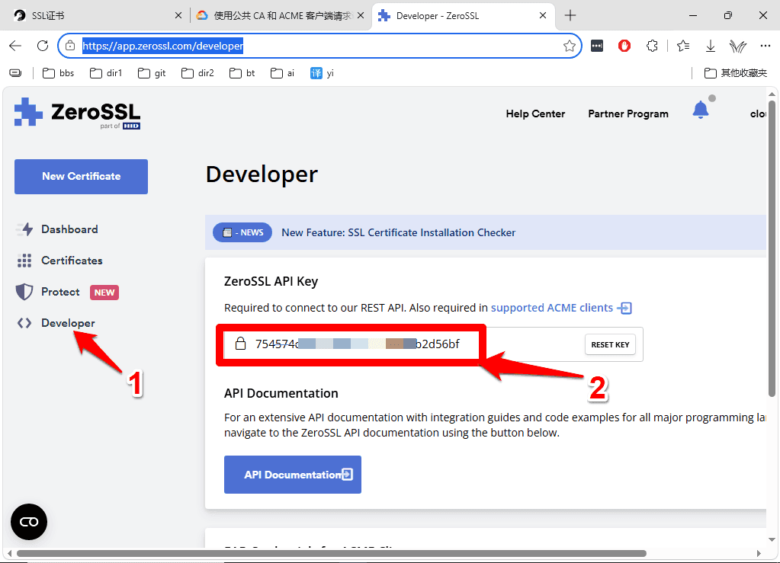Click the dark password manager extension icon

pyautogui.click(x=597, y=46)
